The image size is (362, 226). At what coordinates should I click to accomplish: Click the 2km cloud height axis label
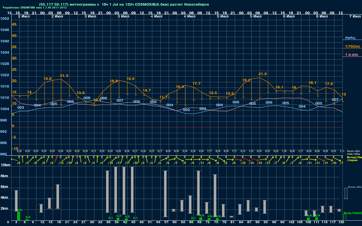pos(4,209)
